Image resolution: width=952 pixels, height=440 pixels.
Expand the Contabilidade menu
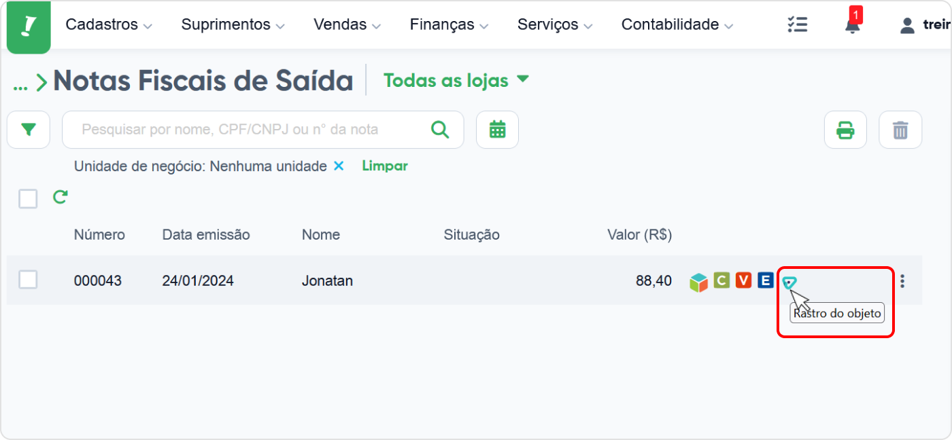677,25
